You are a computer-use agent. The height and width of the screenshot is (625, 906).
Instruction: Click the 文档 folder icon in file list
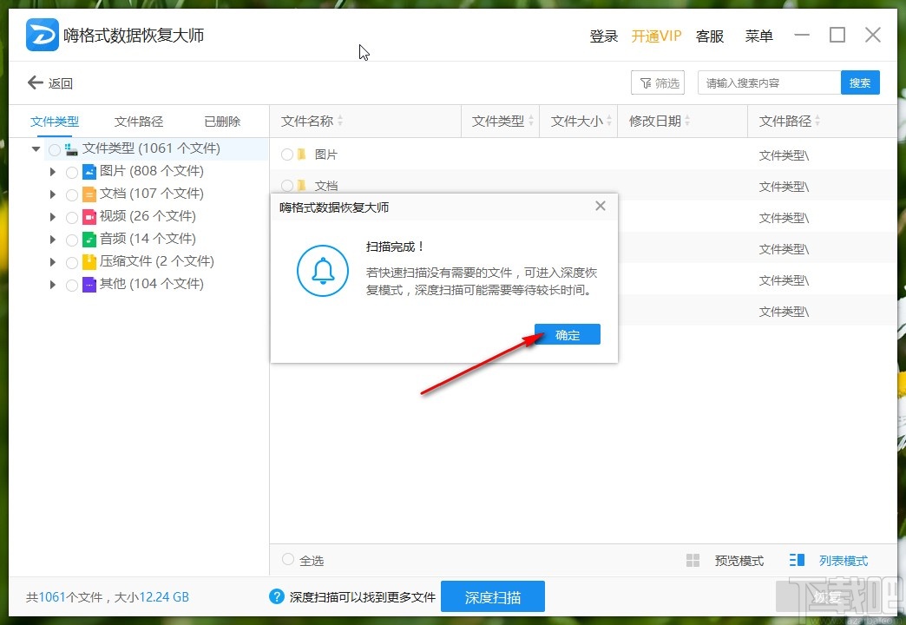(x=302, y=186)
